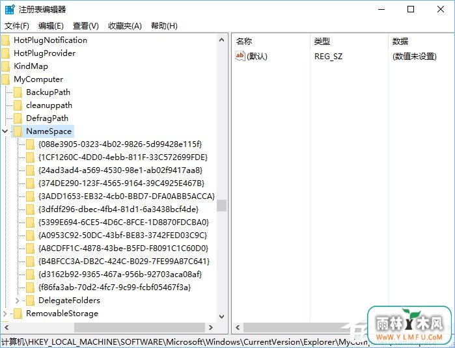
Task: Click folder icon of {3ADD1653-EB32-4cb0-BBD7-DFA0ABB5ACCA}
Action: point(30,196)
